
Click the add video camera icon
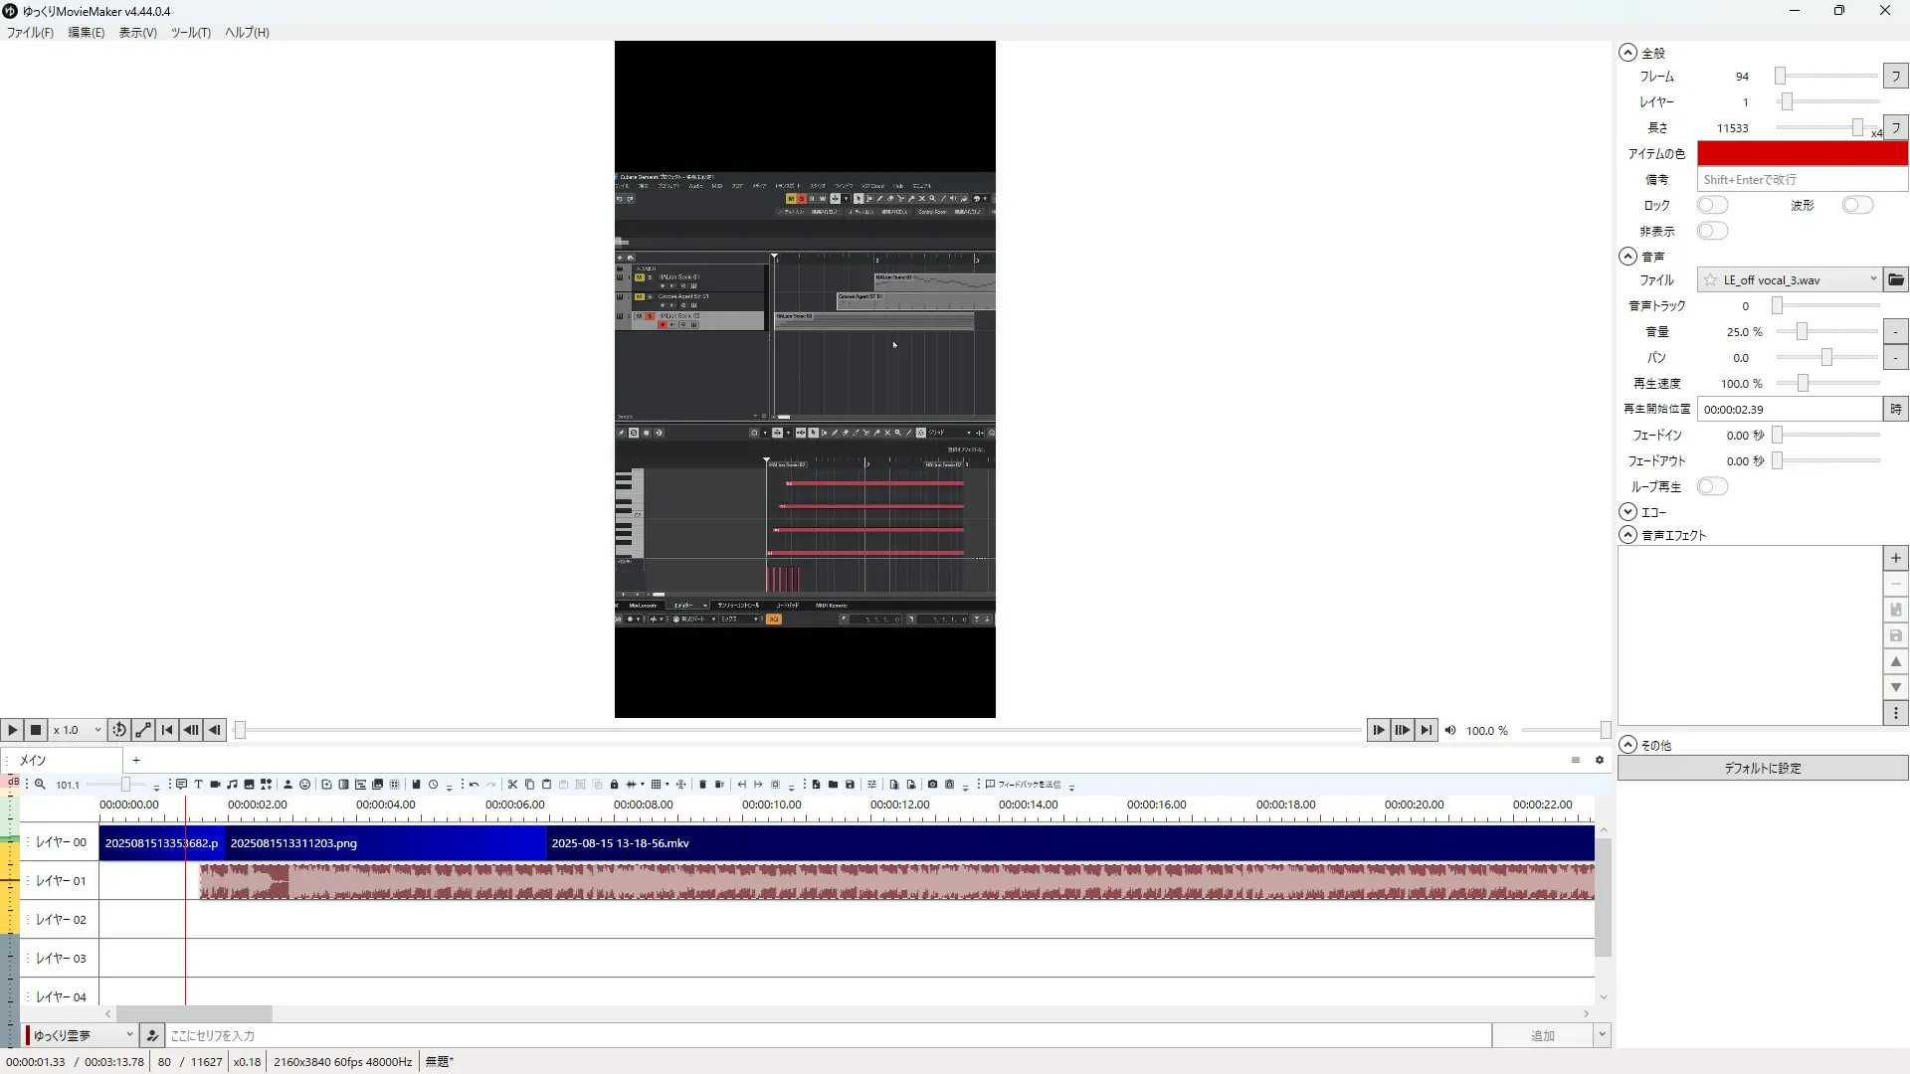point(215,785)
